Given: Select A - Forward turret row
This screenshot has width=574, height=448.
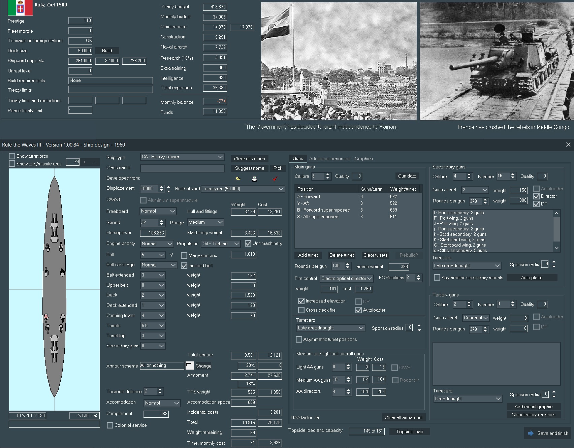Looking at the screenshot, I should pyautogui.click(x=358, y=196).
